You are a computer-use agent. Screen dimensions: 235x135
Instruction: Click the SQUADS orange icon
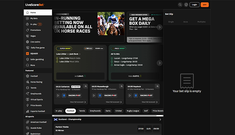[x=27, y=53]
